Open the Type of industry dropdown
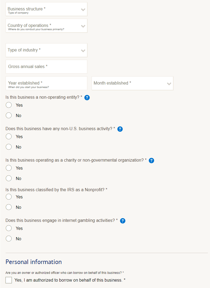This screenshot has height=288, width=210. pyautogui.click(x=46, y=50)
